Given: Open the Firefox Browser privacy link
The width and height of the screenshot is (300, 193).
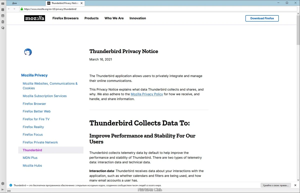Looking at the screenshot, I should (x=34, y=104).
